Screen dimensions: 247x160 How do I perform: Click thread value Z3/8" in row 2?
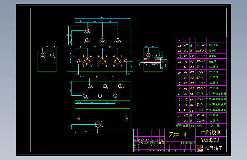point(201,115)
